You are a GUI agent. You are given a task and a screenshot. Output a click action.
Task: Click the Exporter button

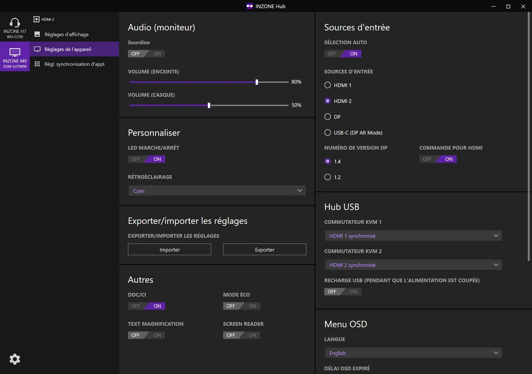click(x=265, y=250)
